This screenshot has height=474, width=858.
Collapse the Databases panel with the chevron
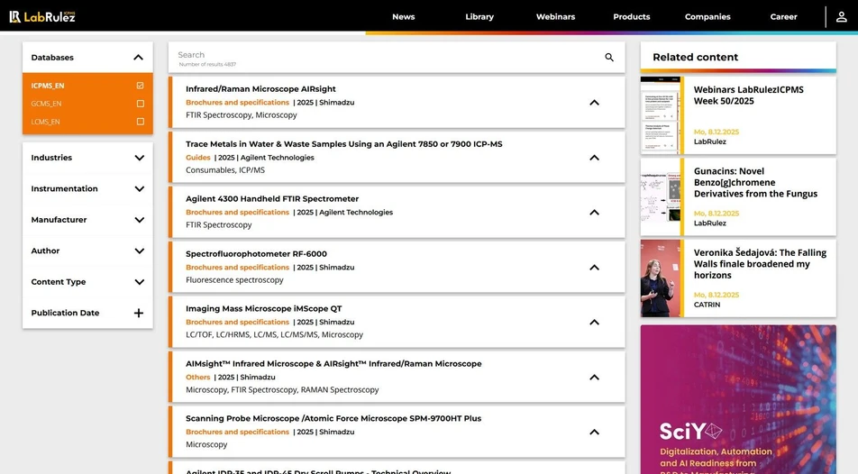(x=138, y=58)
